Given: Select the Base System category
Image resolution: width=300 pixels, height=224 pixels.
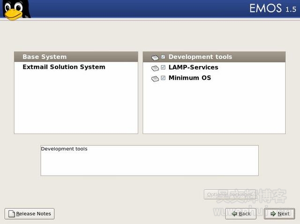Looking at the screenshot, I should tap(45, 57).
